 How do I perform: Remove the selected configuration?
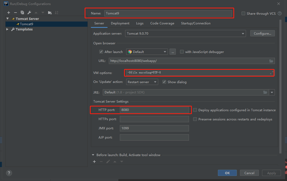15,13
